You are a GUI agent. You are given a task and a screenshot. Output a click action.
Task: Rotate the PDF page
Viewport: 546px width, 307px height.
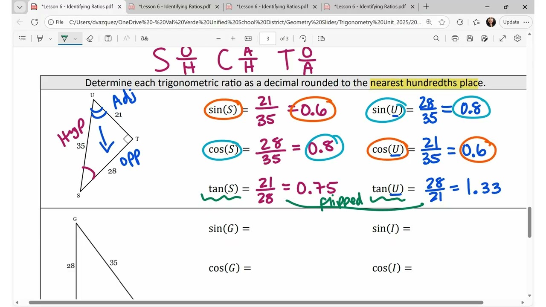(x=303, y=38)
